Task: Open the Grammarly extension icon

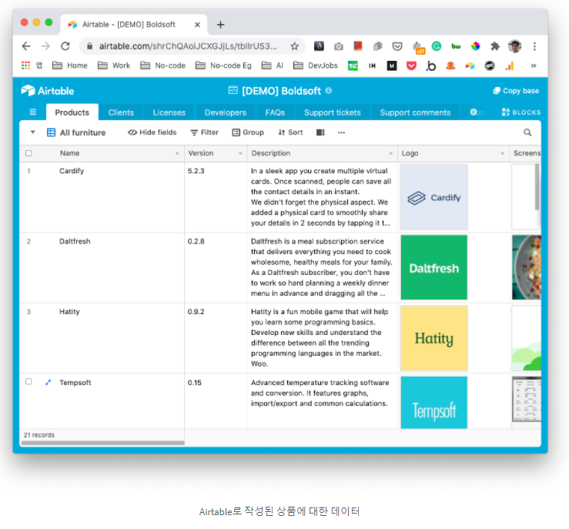Action: (437, 46)
